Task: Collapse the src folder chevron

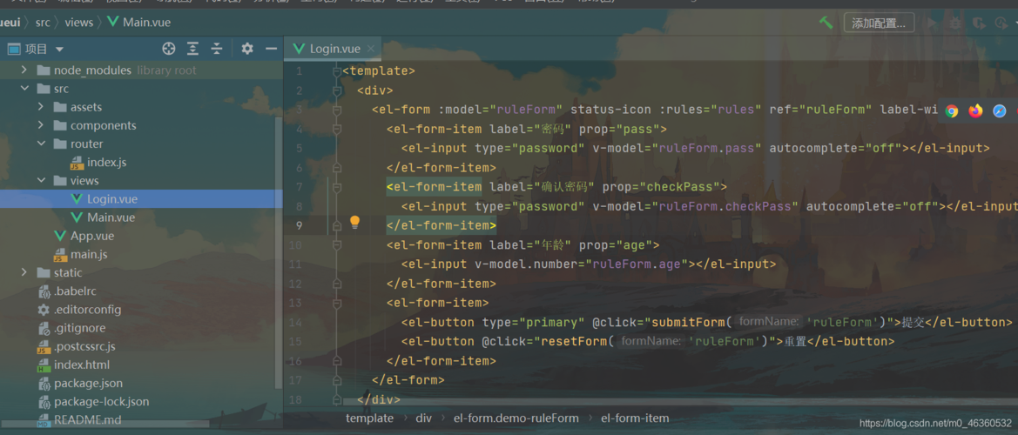Action: coord(24,88)
